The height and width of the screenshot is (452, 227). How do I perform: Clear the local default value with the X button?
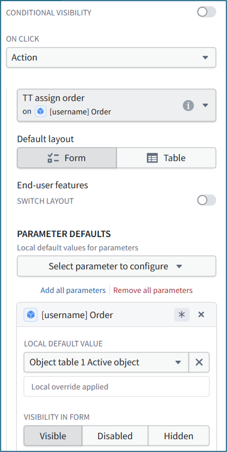(x=199, y=362)
